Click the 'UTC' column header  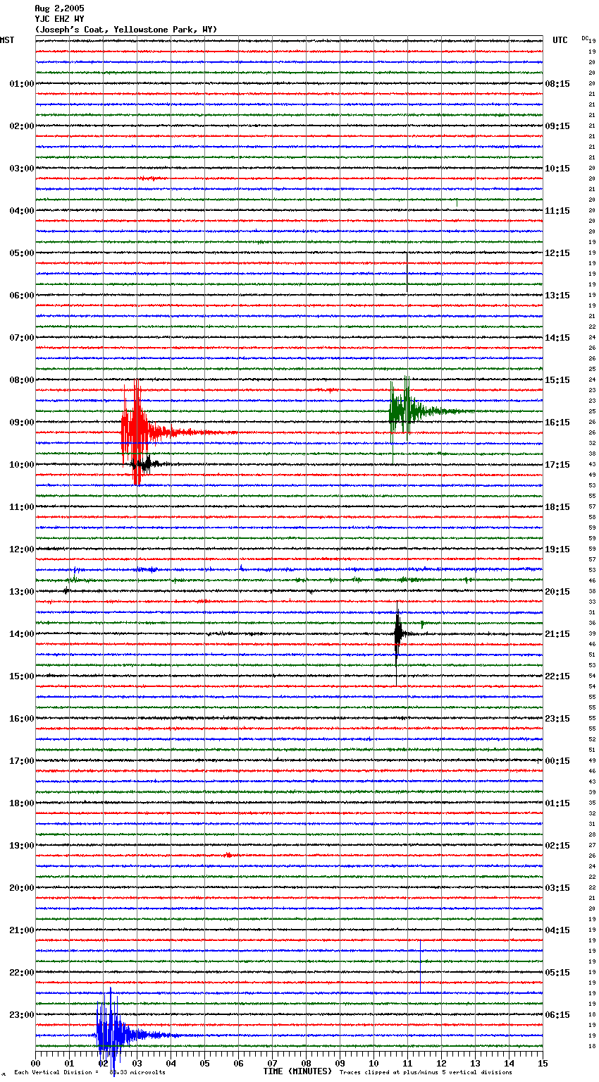pos(560,40)
